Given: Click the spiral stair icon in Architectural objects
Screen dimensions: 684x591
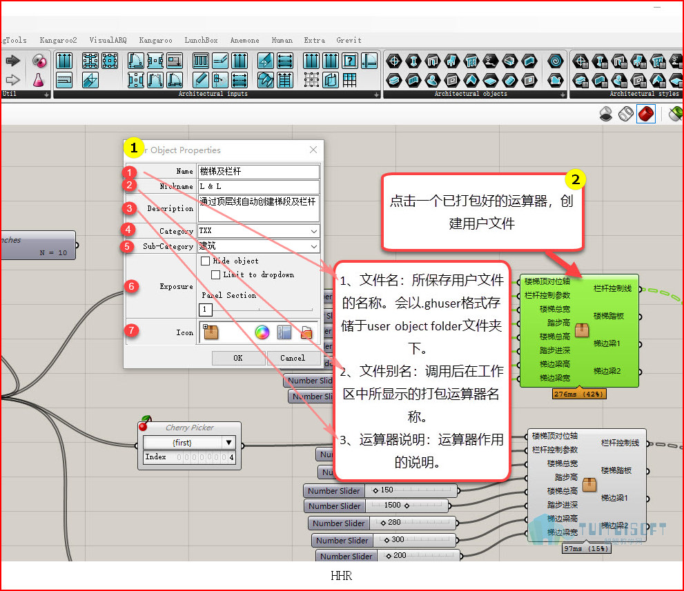Looking at the screenshot, I should 556,61.
